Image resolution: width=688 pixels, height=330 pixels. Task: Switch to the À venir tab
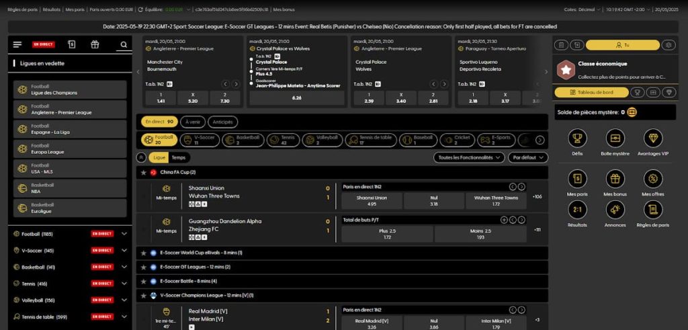pos(192,122)
